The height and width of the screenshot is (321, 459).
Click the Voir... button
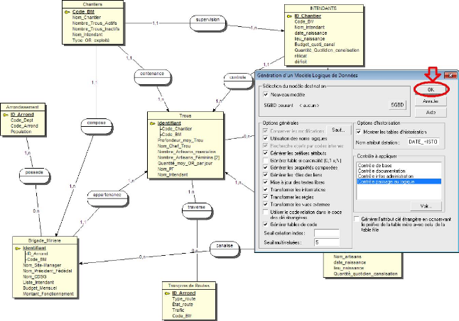click(x=426, y=205)
